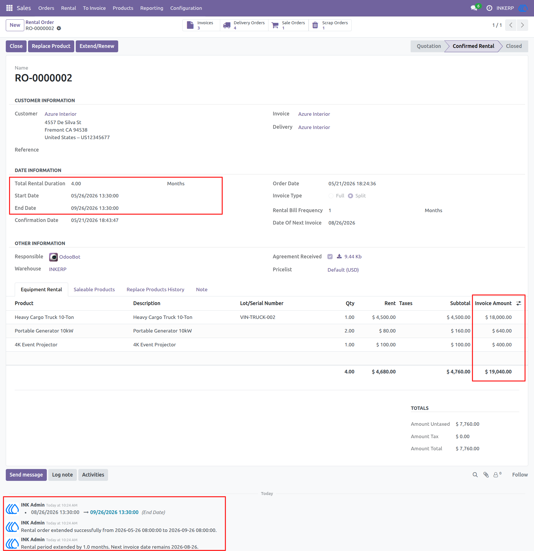Go to next record arrow
Image resolution: width=534 pixels, height=551 pixels.
point(522,25)
